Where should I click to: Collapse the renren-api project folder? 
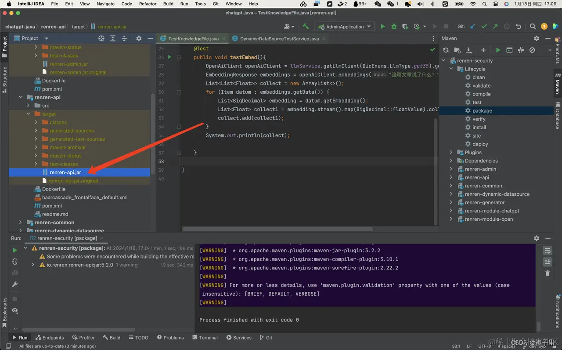tap(21, 97)
